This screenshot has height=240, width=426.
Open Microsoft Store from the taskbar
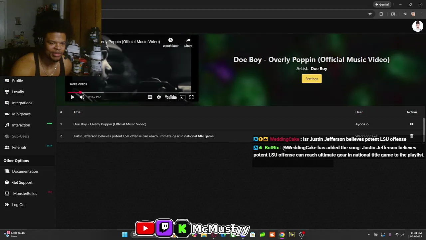click(253, 235)
